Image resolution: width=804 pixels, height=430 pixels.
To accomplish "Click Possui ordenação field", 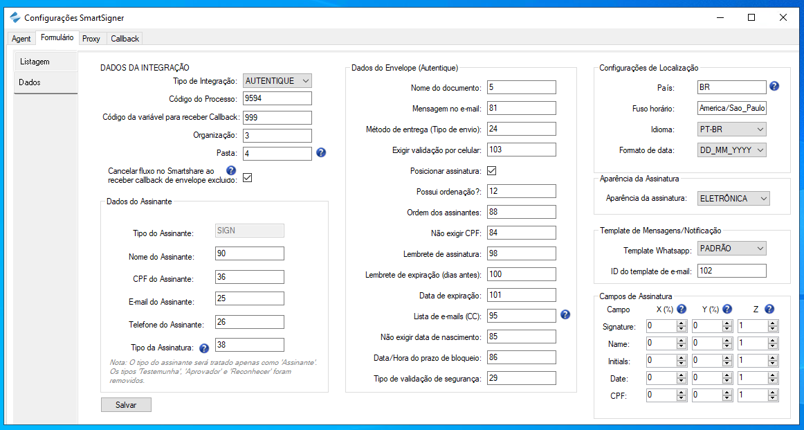I will coord(522,191).
